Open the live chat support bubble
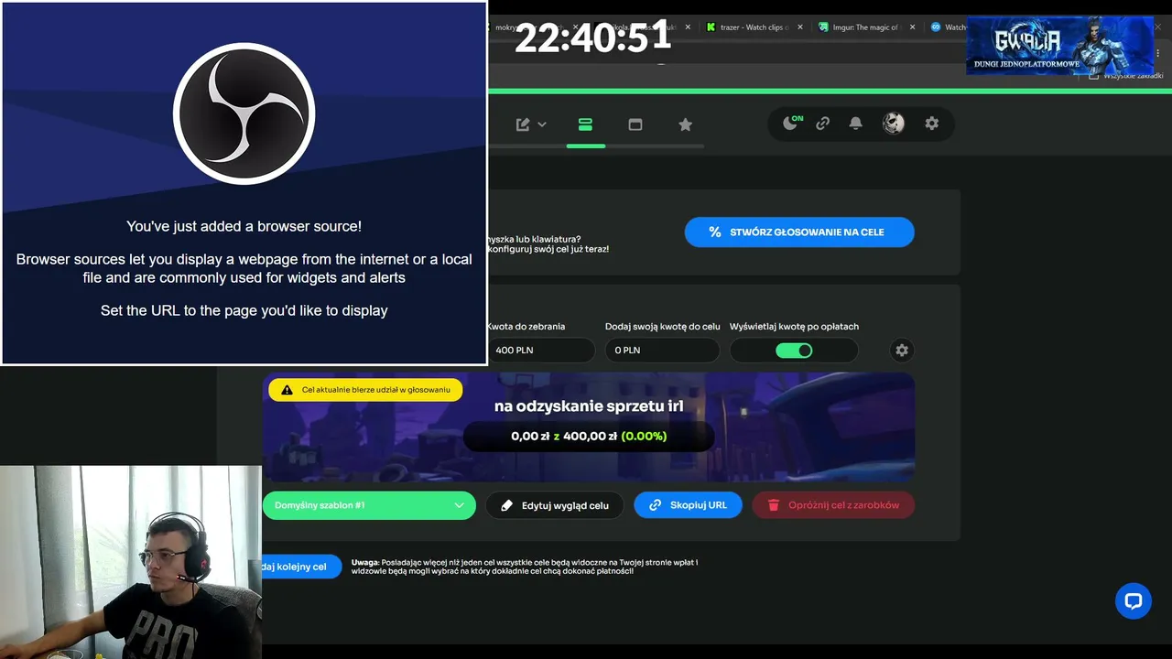This screenshot has width=1172, height=659. [x=1134, y=601]
